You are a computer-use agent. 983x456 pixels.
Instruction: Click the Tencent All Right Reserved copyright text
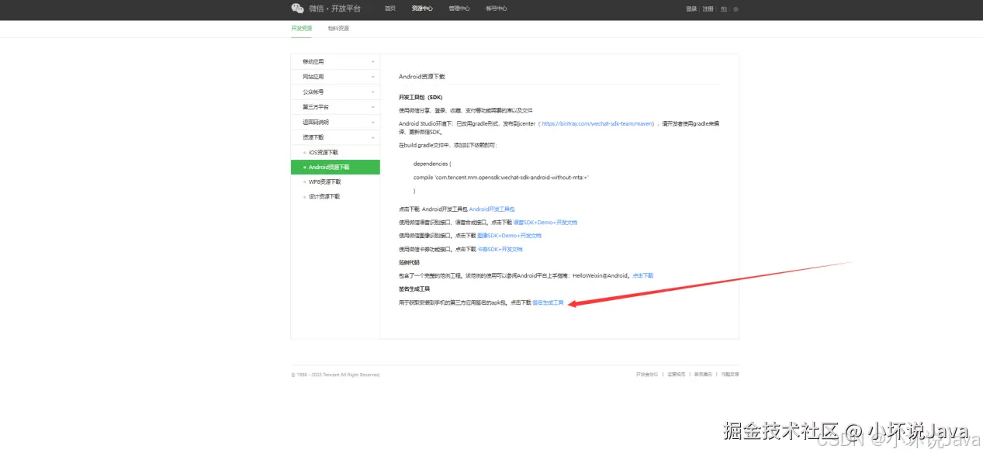click(x=336, y=375)
